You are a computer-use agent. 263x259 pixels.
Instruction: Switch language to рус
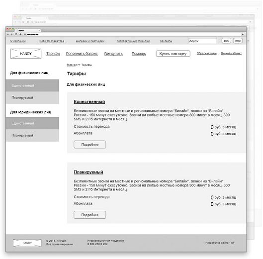226,41
